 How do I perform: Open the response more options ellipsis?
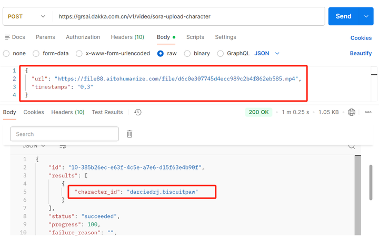[368, 112]
